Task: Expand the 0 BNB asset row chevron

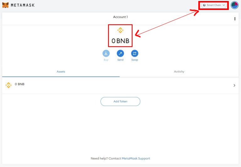Action: pos(234,85)
